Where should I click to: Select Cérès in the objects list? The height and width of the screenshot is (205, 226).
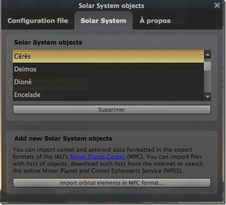click(x=108, y=56)
